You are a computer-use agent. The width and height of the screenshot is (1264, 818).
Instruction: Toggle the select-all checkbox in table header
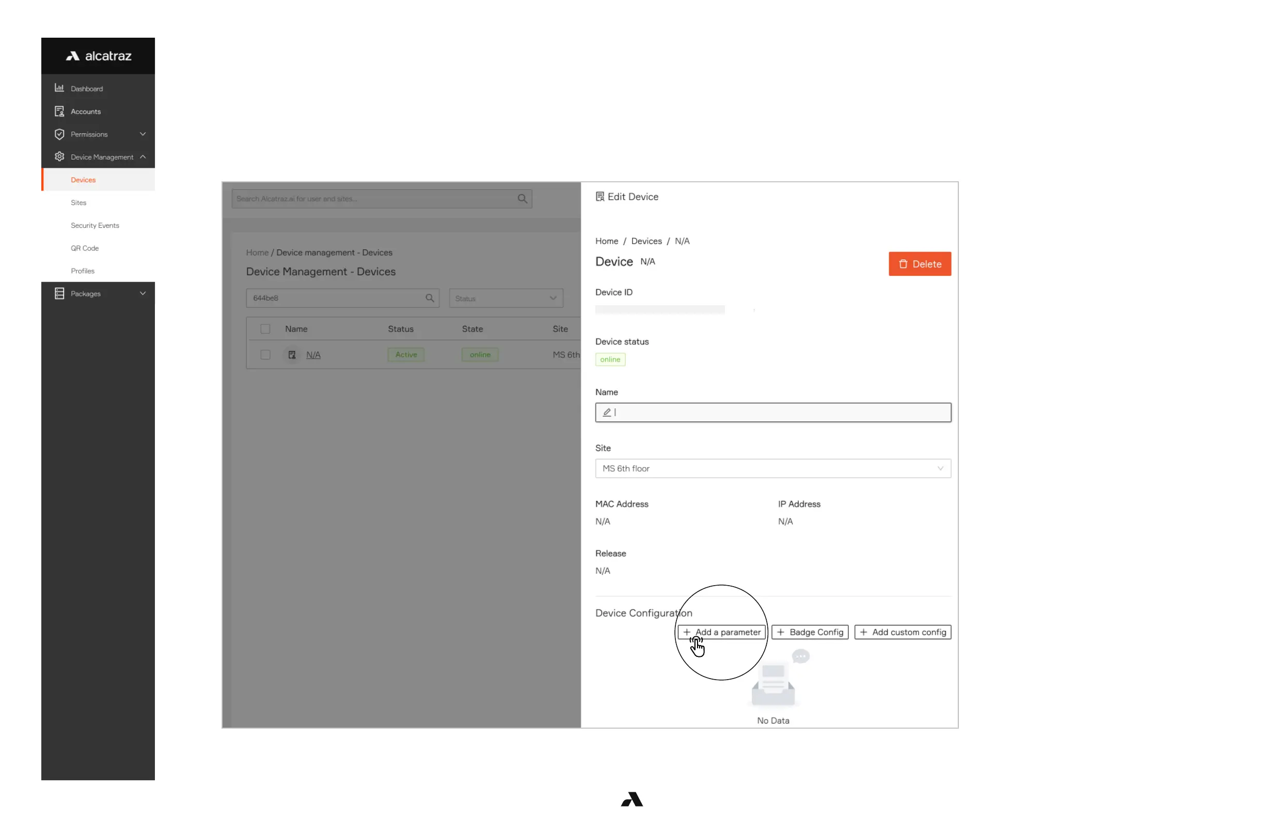pos(265,329)
